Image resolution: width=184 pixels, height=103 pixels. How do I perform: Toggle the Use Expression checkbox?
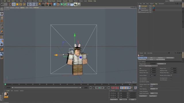point(171,78)
